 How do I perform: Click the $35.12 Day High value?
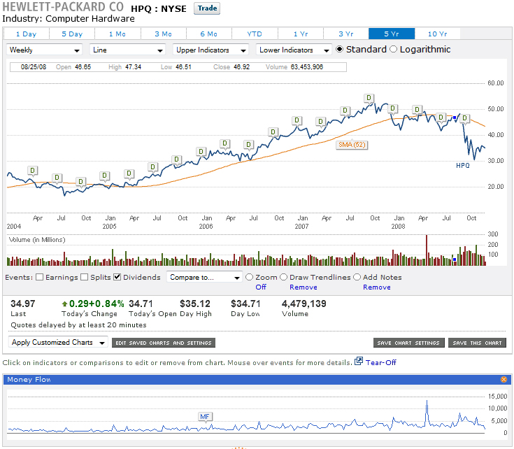pos(195,304)
